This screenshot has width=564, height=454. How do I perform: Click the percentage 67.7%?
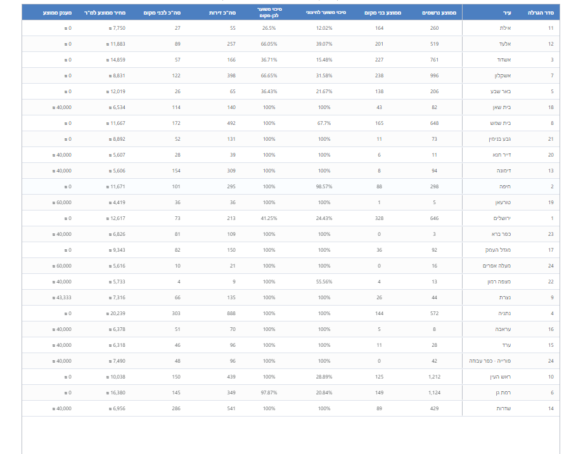click(324, 123)
